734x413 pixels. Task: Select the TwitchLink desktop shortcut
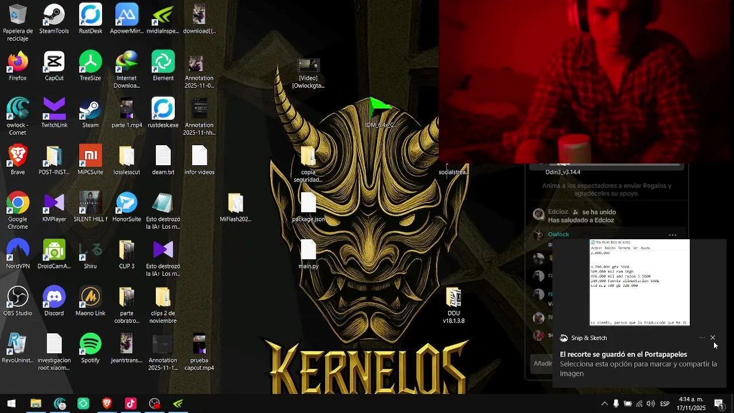(x=54, y=113)
